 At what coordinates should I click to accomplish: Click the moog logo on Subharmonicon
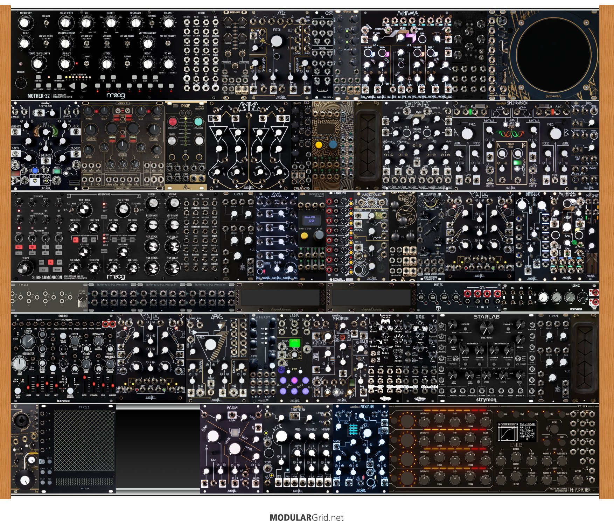(x=117, y=276)
